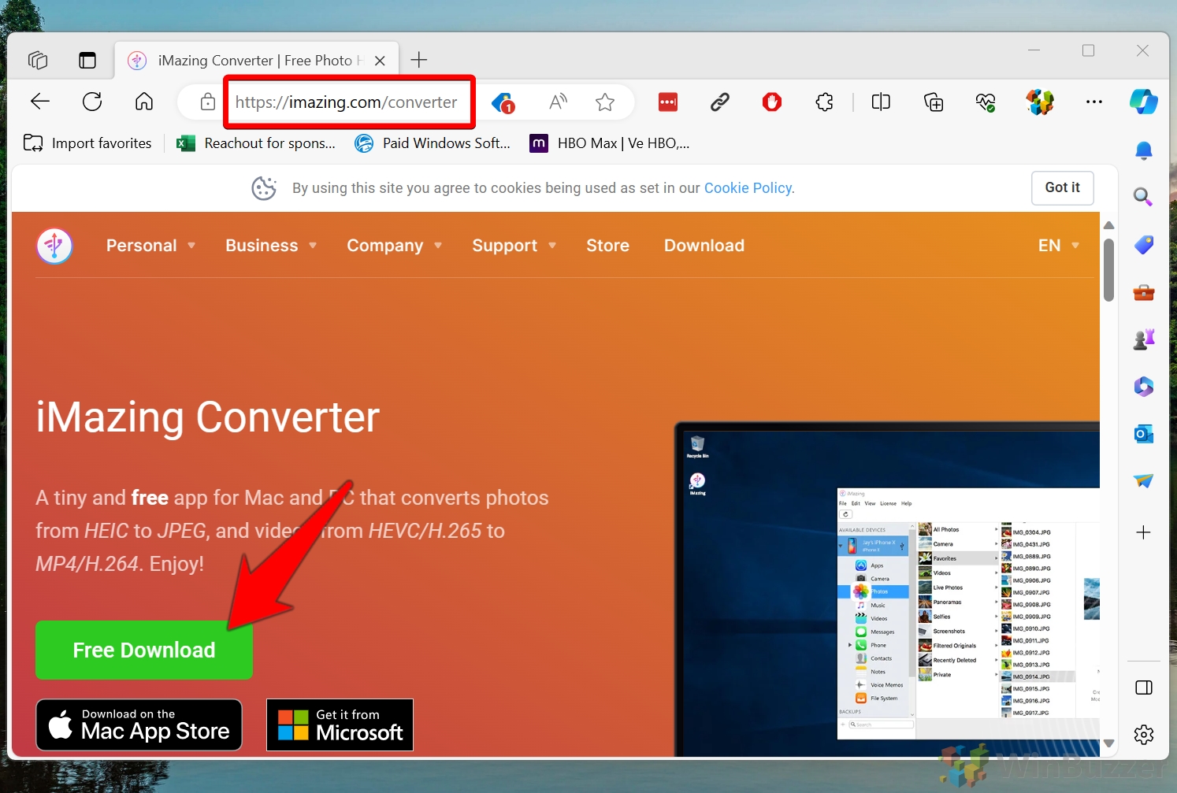
Task: Click Download on the Mac App Store badge
Action: 139,724
